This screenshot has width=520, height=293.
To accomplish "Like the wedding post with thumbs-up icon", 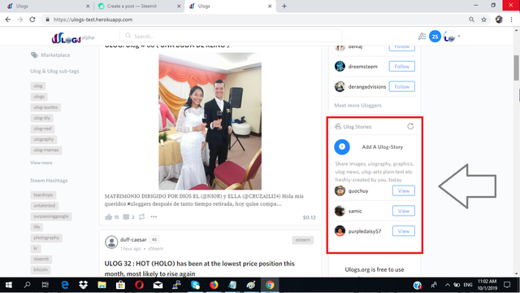I will pos(108,217).
